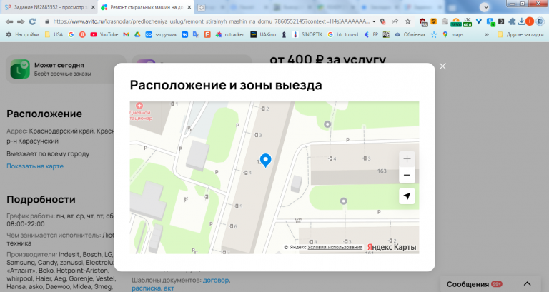The height and width of the screenshot is (292, 549).
Task: Zoom out on the map
Action: click(x=407, y=175)
